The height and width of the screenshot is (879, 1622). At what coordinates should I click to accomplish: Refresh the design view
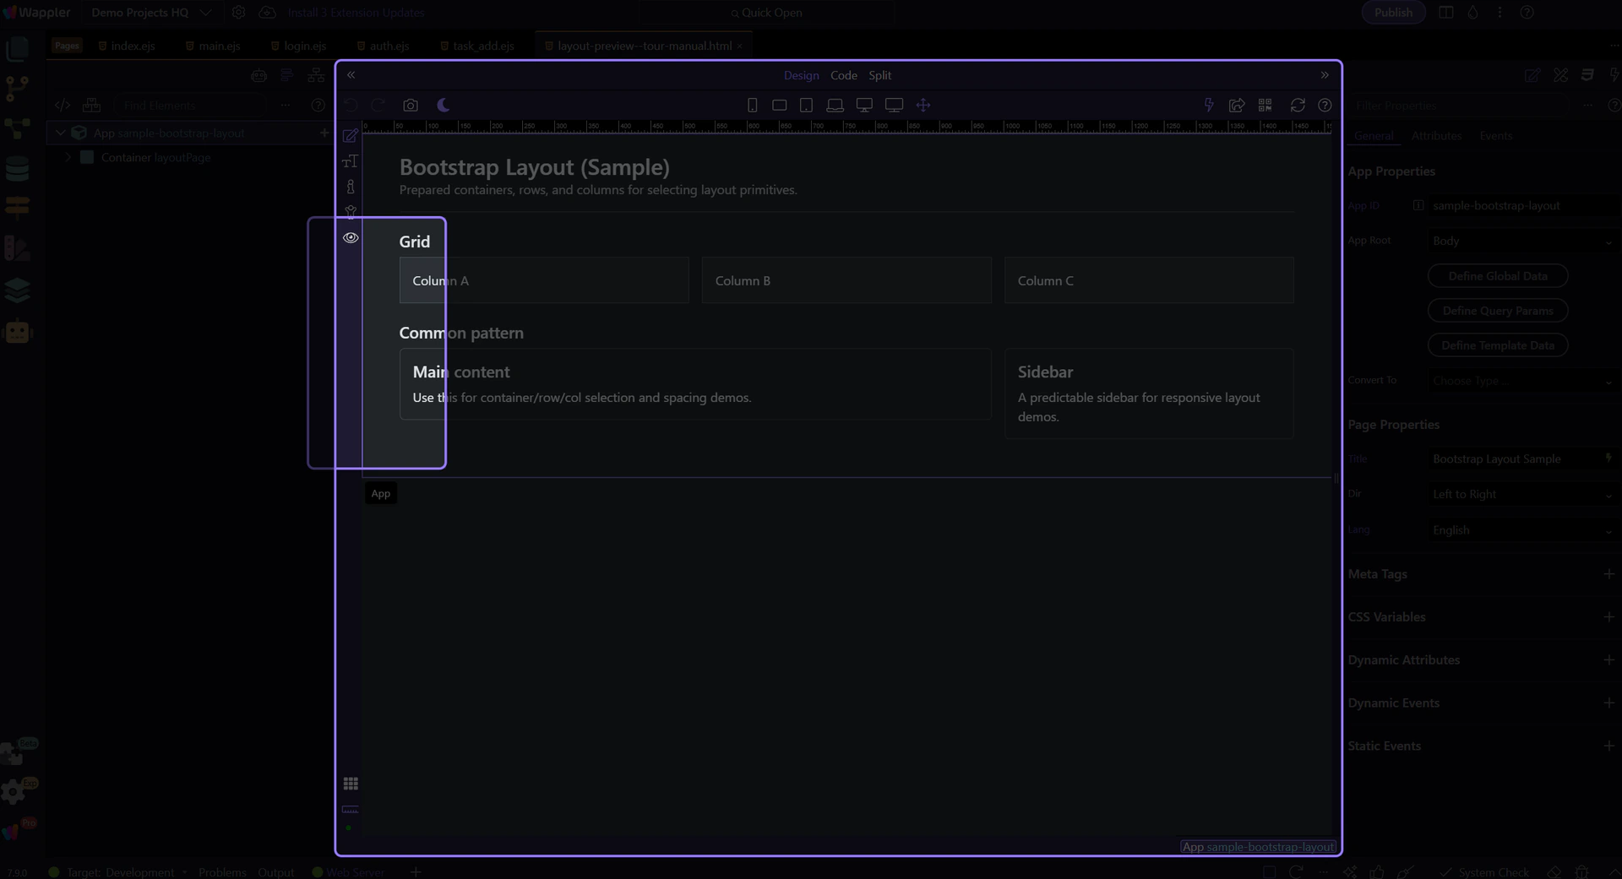coord(1298,105)
